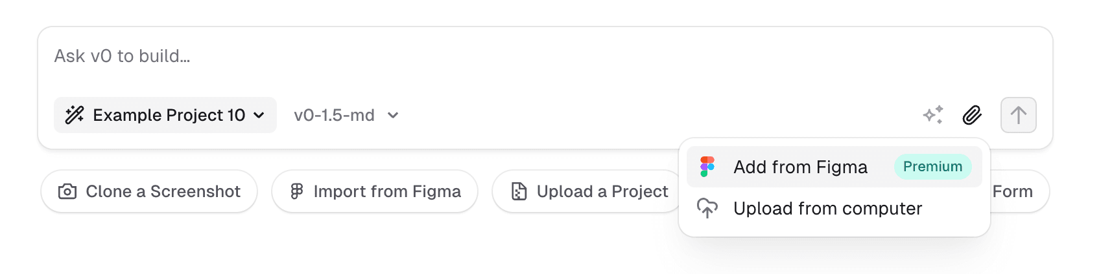Click the green Premium badge
The image size is (1101, 274).
[932, 167]
